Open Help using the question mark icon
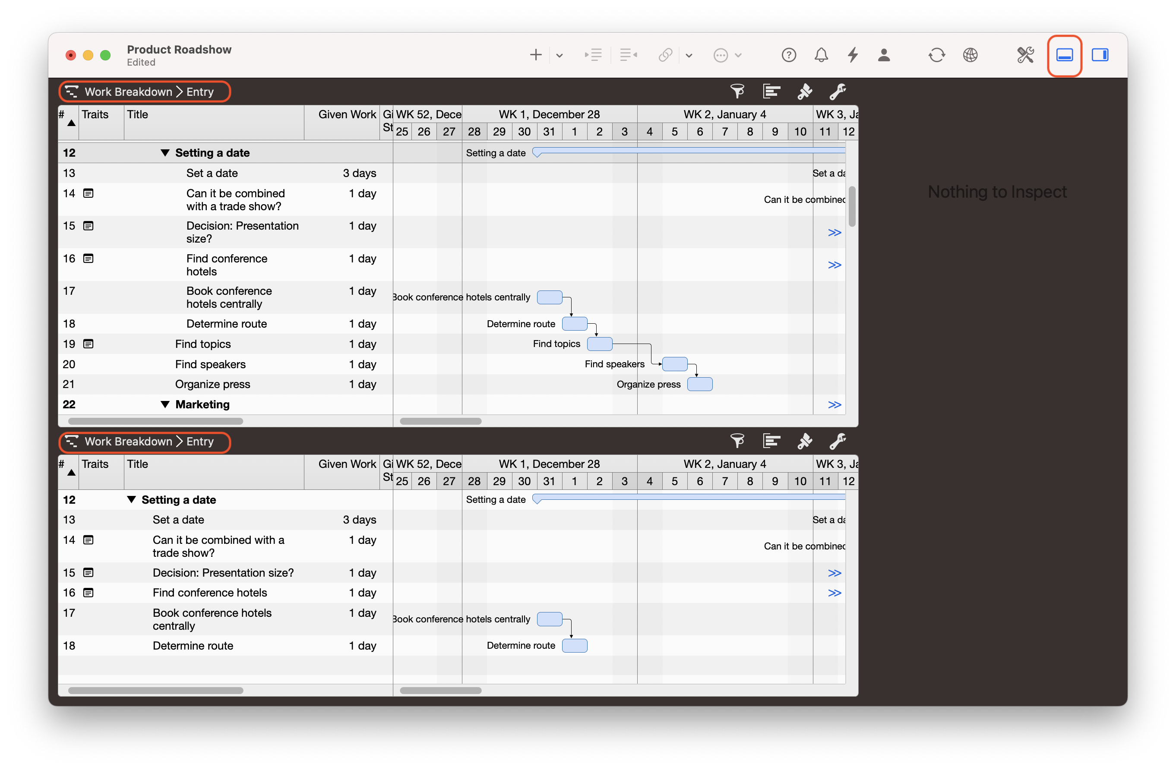The height and width of the screenshot is (770, 1176). click(x=789, y=55)
